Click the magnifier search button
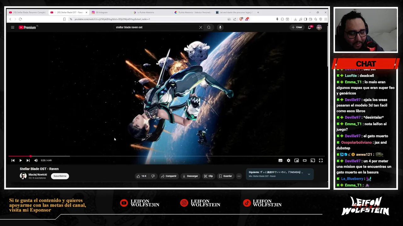Viewport: 403px width, 226px height. (x=209, y=27)
